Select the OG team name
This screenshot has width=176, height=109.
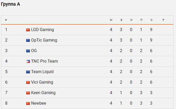(34, 51)
